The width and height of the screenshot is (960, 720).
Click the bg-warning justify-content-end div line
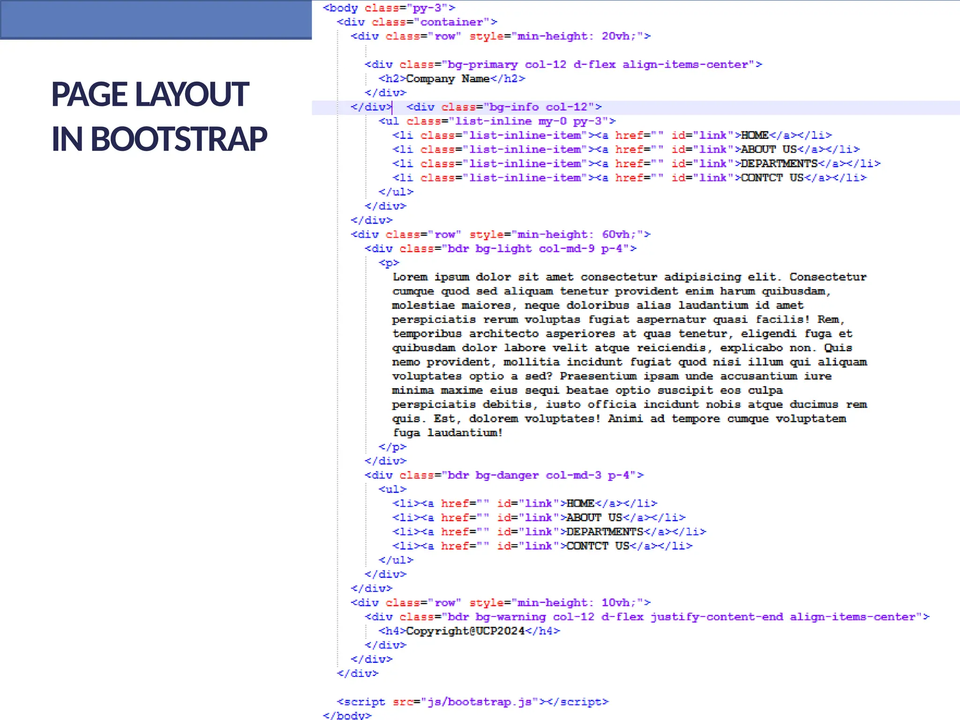pos(647,617)
